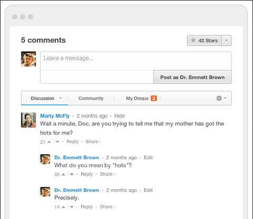
Task: Click Marty McFly's avatar thumbnail
Action: [x=28, y=120]
